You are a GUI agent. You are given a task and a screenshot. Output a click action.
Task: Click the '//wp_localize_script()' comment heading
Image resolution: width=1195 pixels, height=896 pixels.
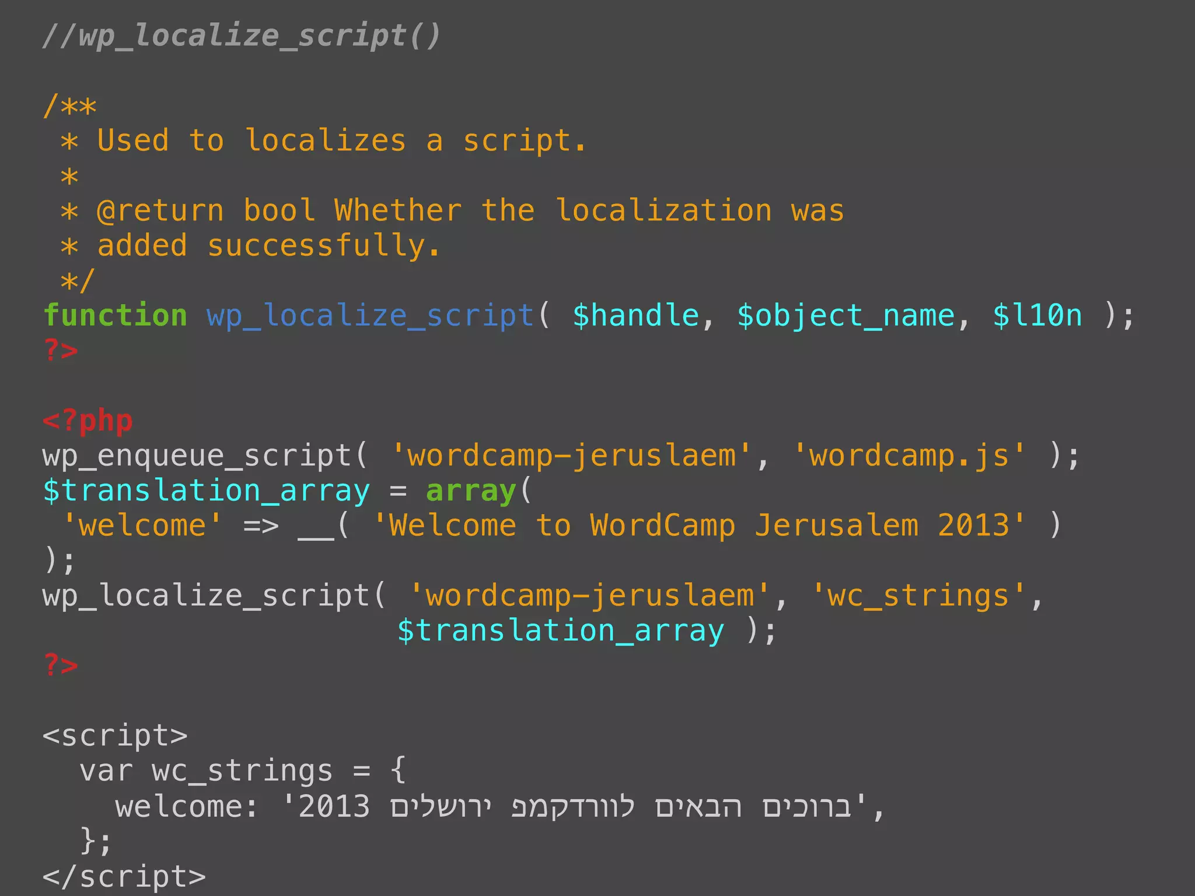point(242,36)
